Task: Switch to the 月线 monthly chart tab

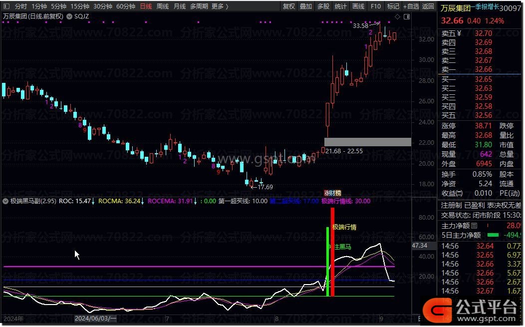Action: coord(180,6)
